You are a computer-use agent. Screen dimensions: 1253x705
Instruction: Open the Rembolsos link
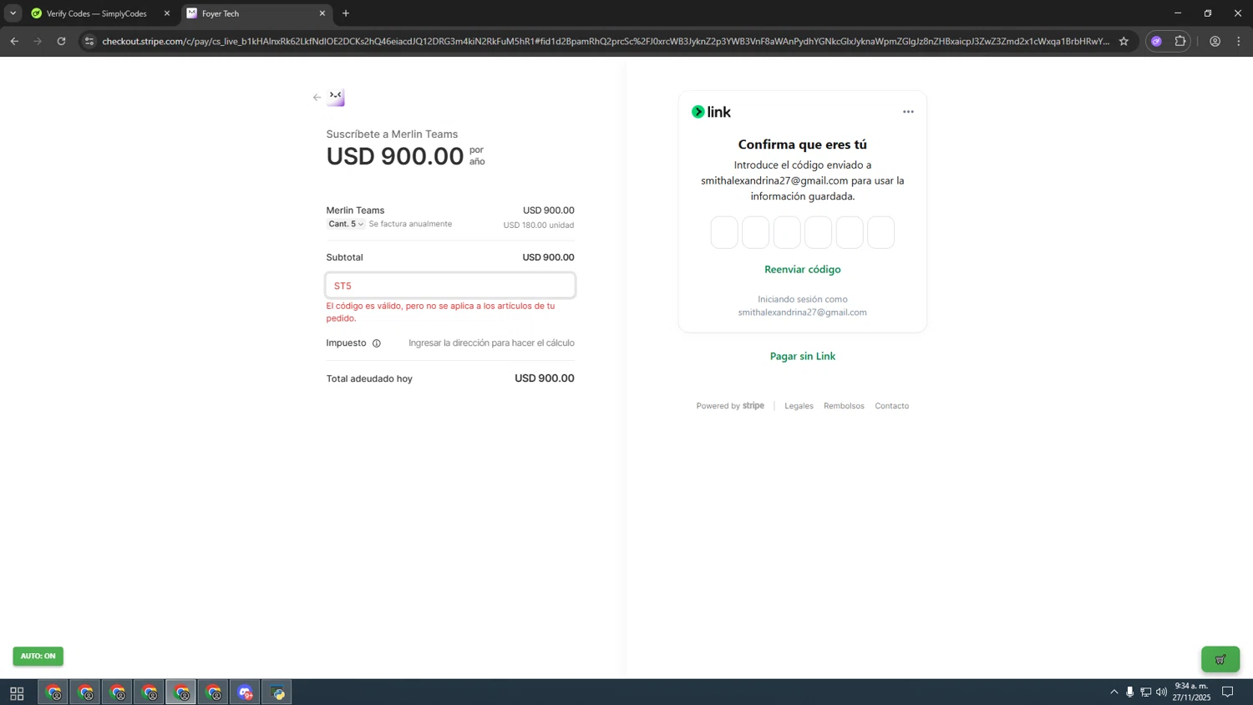tap(844, 406)
